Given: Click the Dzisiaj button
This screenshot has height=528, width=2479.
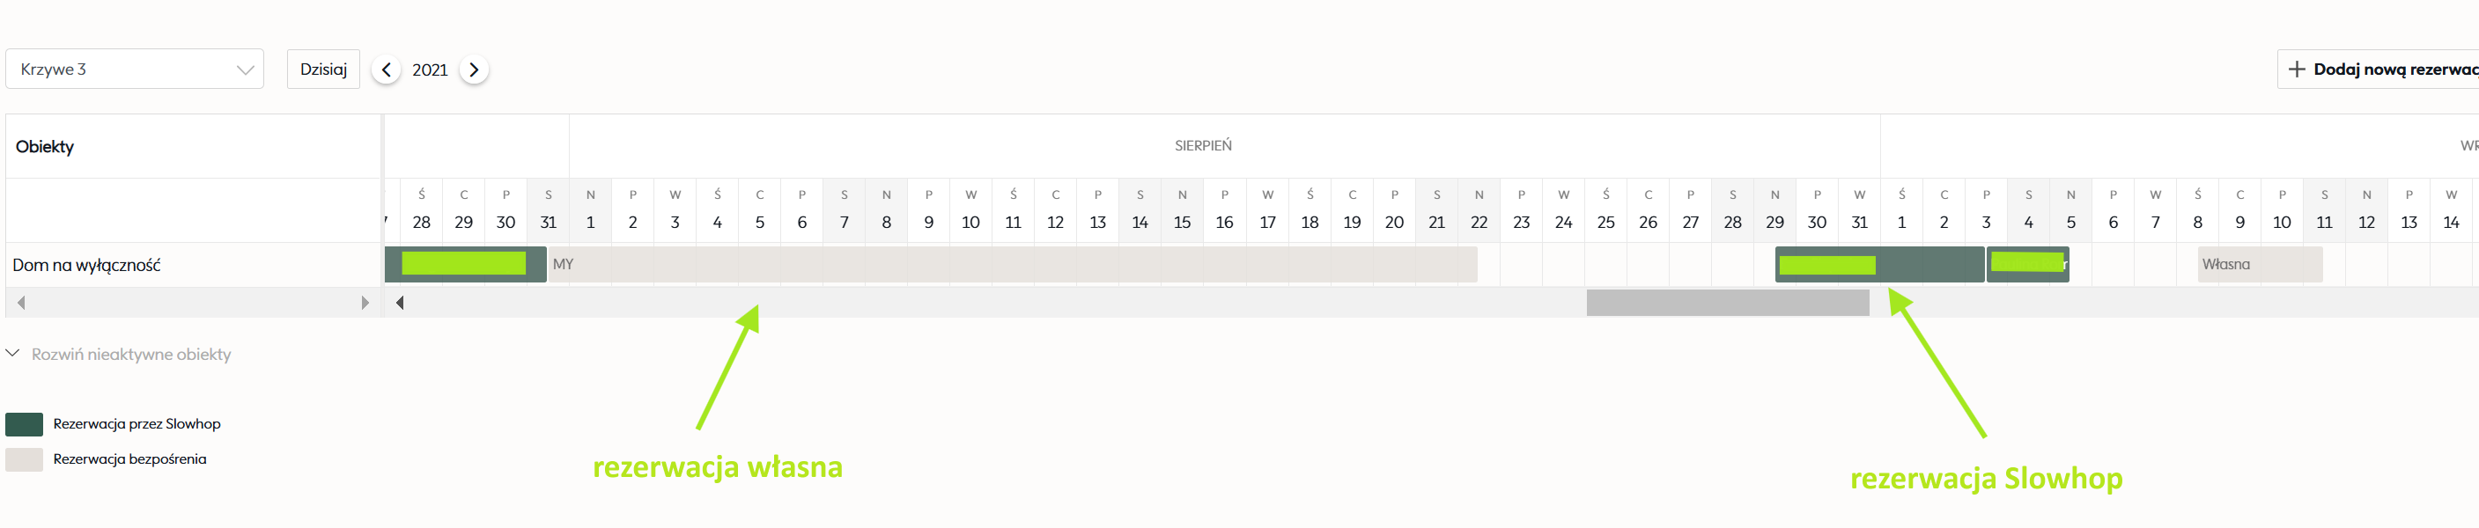Looking at the screenshot, I should [323, 70].
